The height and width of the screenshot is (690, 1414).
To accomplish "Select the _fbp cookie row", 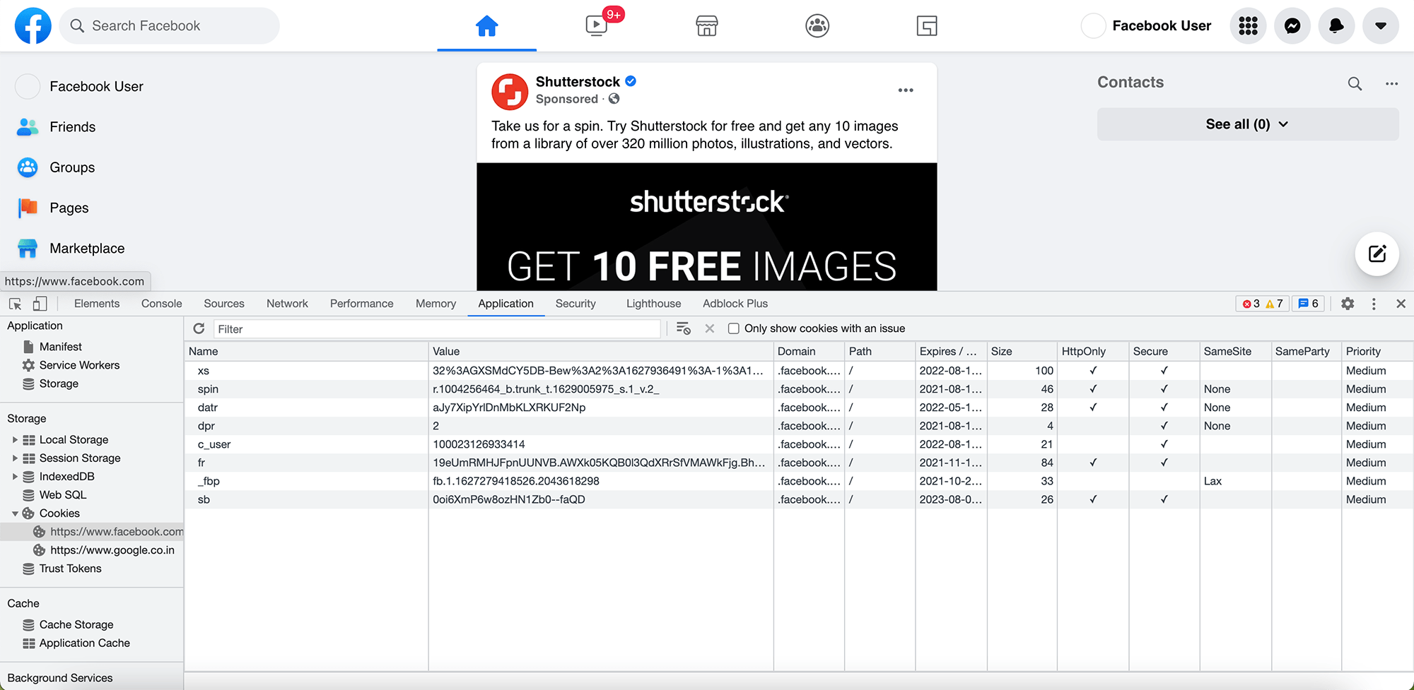I will 798,481.
